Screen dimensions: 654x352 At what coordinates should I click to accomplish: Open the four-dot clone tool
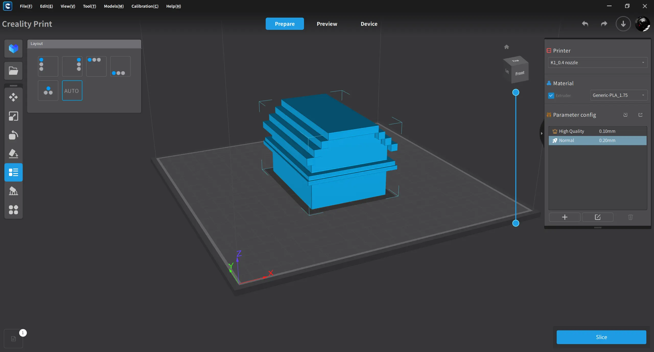coord(14,210)
